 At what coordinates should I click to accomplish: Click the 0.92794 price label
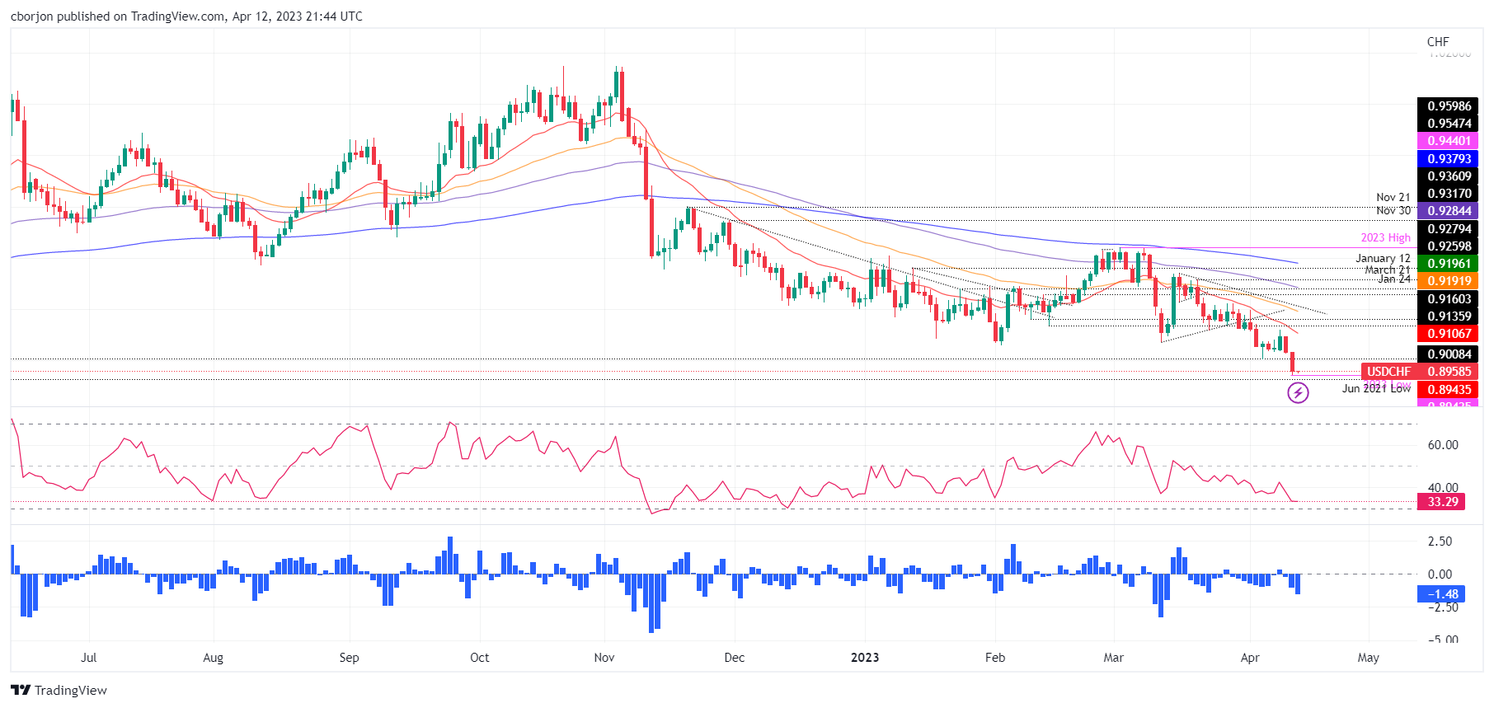[1449, 229]
